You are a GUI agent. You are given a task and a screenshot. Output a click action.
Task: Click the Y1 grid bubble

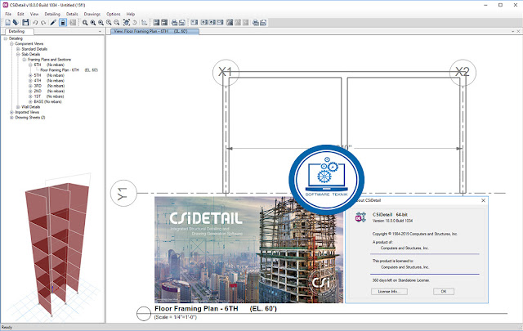pos(123,193)
